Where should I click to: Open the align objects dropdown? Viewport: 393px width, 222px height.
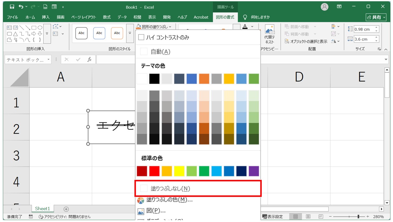[x=335, y=27]
